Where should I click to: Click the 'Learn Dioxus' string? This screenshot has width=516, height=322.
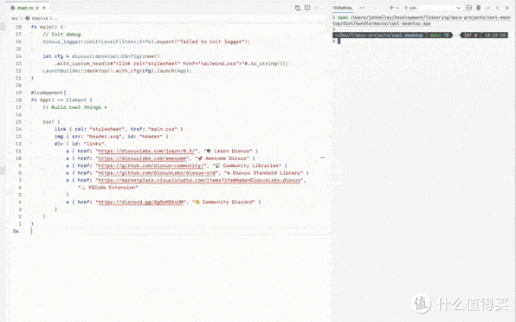click(x=227, y=151)
